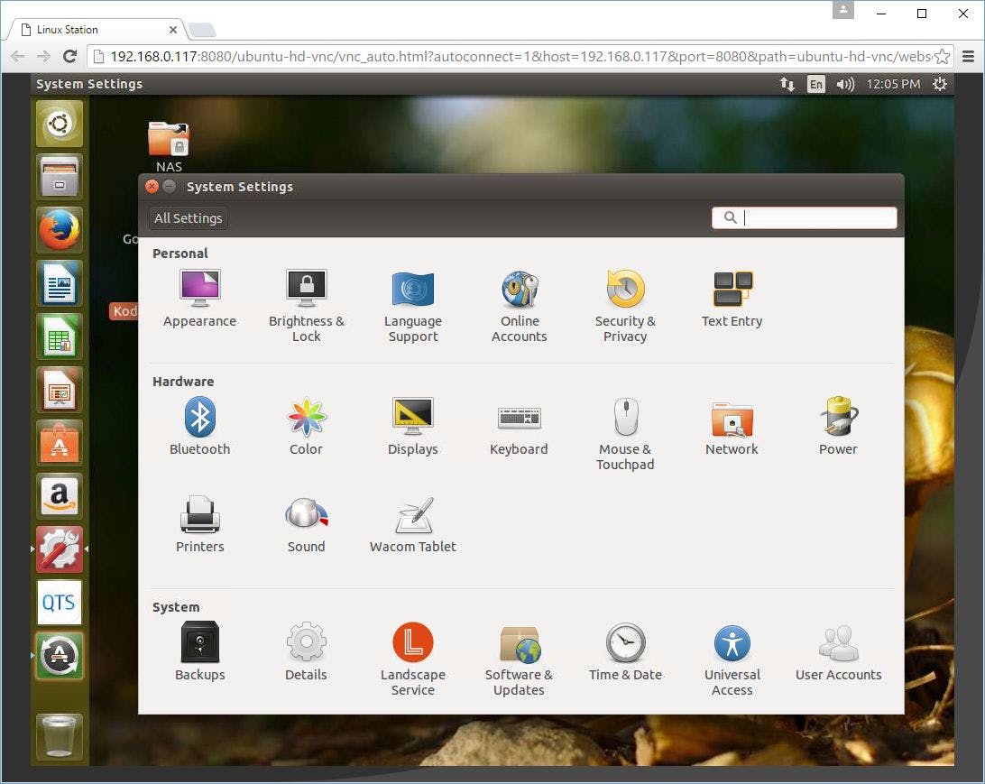Open network indicator in top panel

point(787,84)
